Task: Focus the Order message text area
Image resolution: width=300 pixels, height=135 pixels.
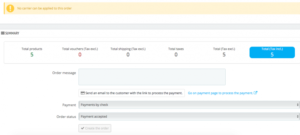Action: [x=152, y=77]
